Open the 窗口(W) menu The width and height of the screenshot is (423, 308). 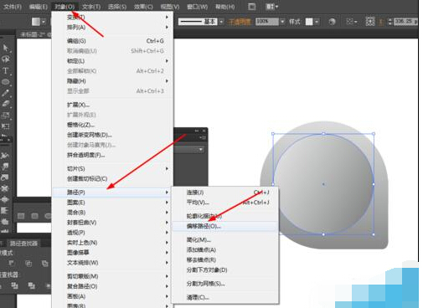(197, 7)
